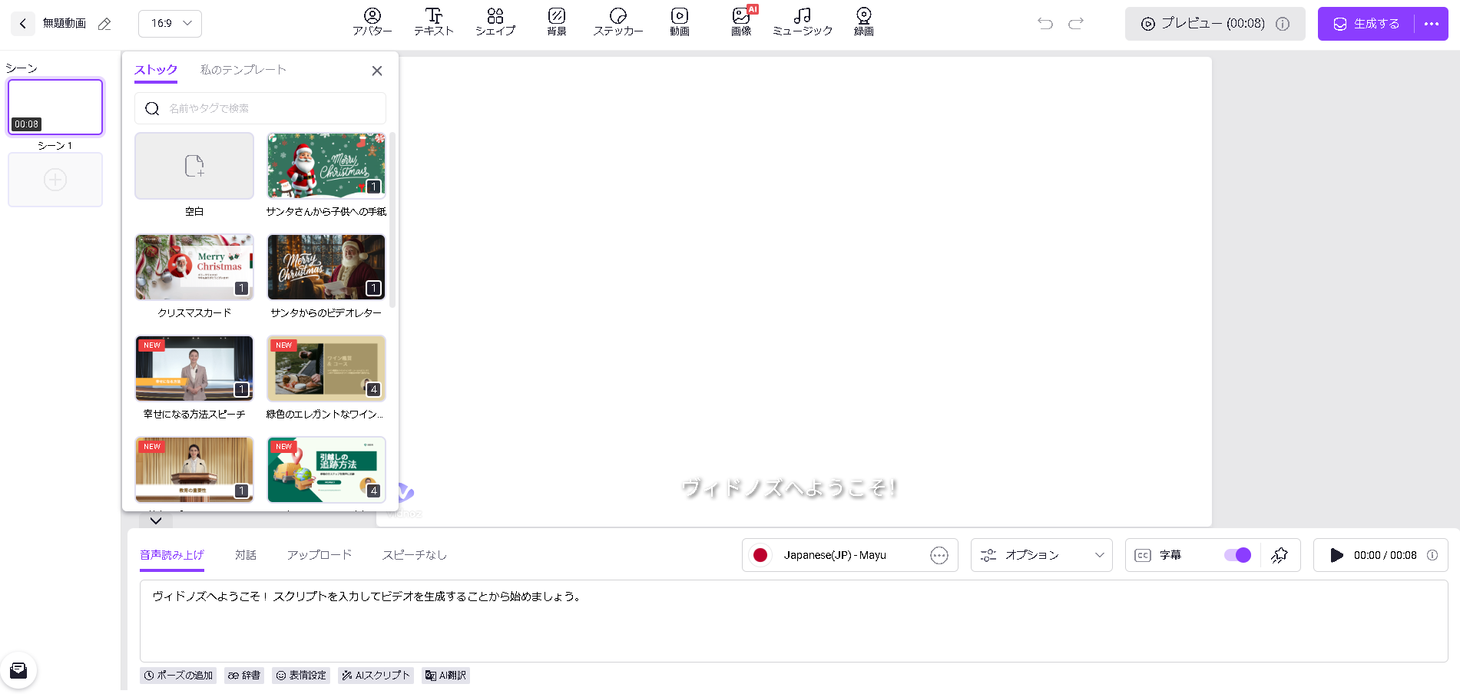1460x694 pixels.
Task: Select the サンタさんから子供への手紙 template
Action: click(326, 166)
